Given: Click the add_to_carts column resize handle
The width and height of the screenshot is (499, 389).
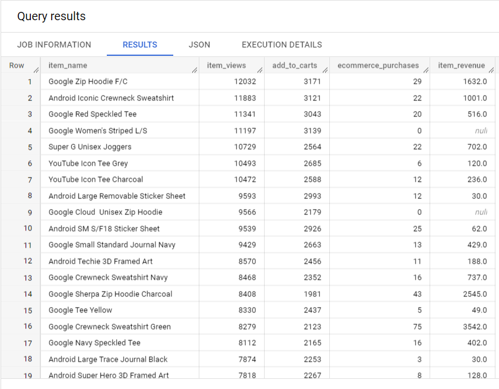Looking at the screenshot, I should point(325,70).
